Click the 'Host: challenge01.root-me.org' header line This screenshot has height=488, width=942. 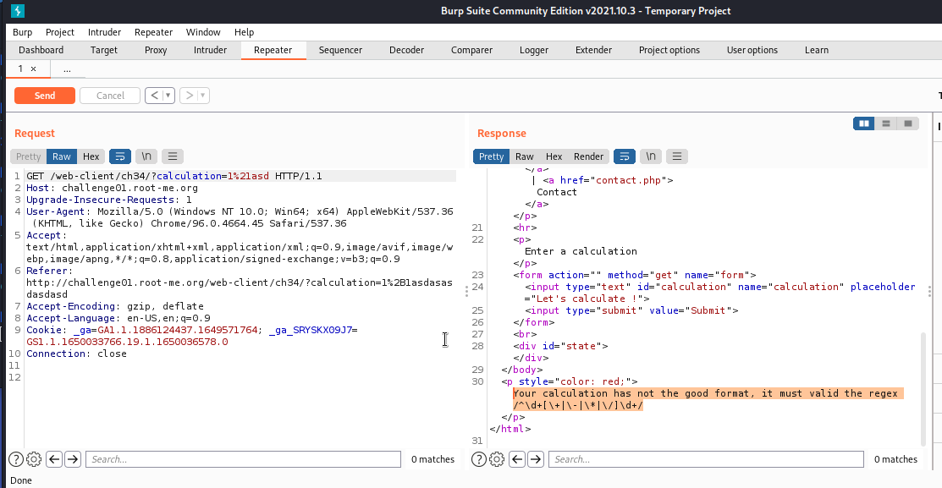[x=112, y=188]
